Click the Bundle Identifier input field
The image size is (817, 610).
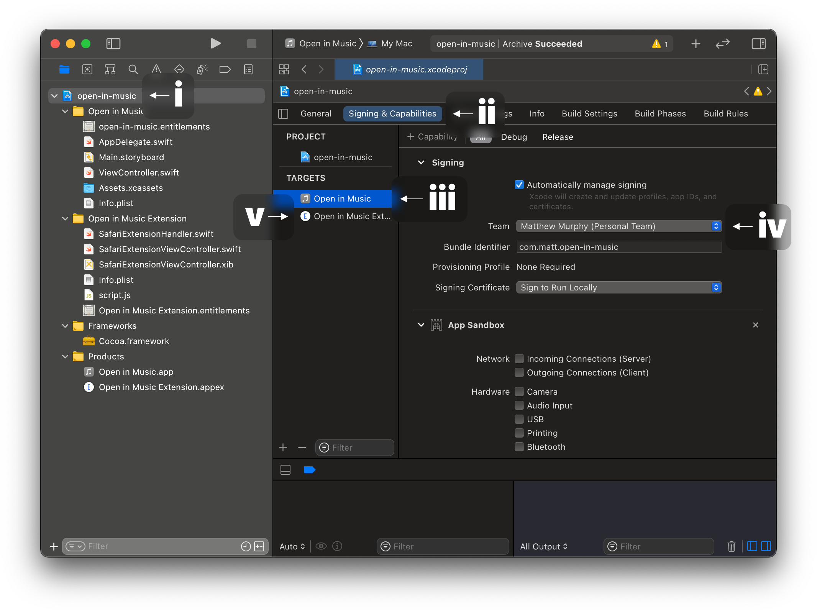tap(618, 247)
